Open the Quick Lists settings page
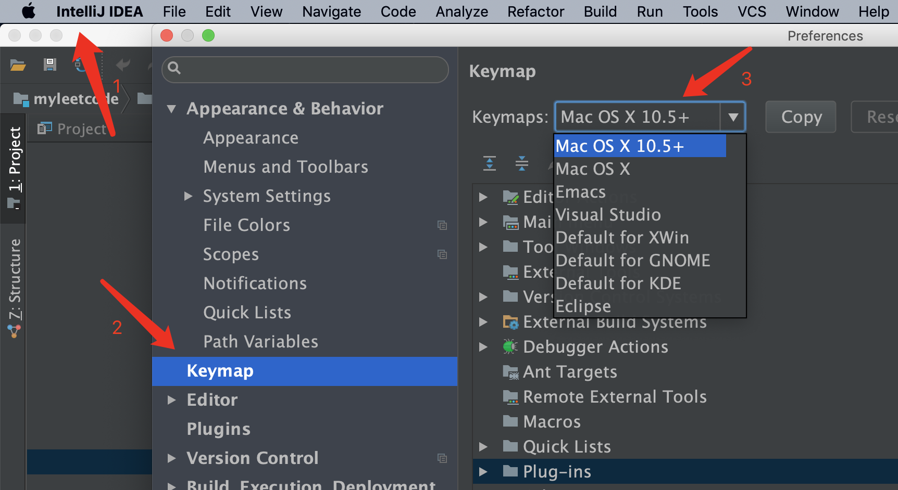 (247, 313)
